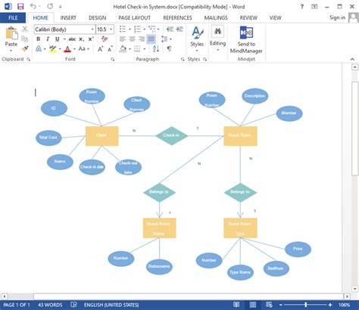Open the Styles gallery icon
The height and width of the screenshot is (310, 359).
[x=198, y=33]
